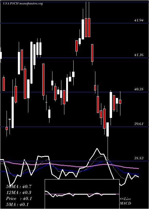
Task: Click the '5MA : 40.1' reading
Action: (17, 205)
